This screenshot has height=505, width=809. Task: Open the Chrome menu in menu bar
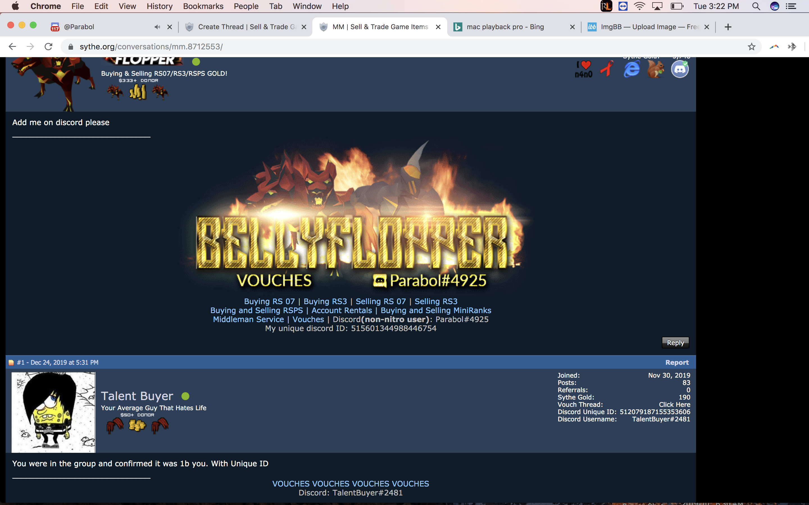(46, 6)
